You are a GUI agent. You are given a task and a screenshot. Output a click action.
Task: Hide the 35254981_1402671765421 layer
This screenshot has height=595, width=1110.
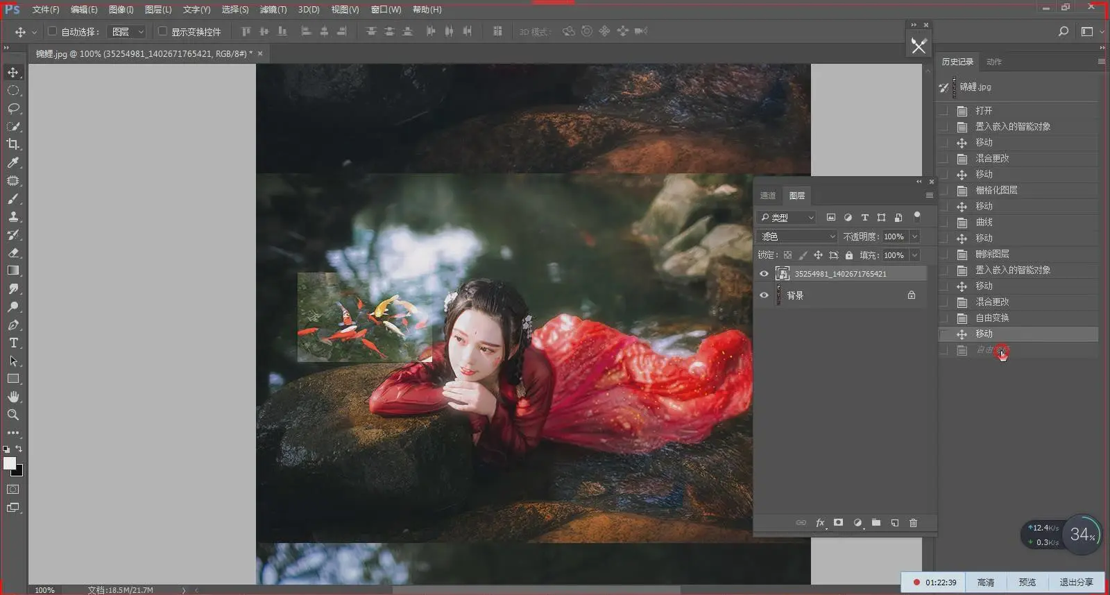tap(764, 274)
